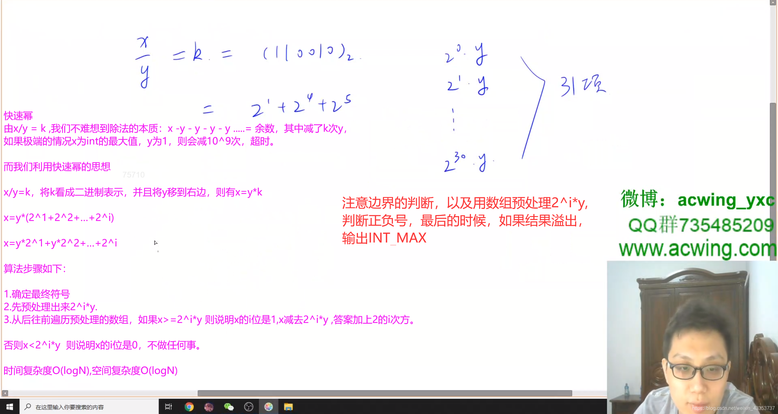Open File Explorer from the taskbar
Image resolution: width=778 pixels, height=414 pixels.
pos(288,407)
